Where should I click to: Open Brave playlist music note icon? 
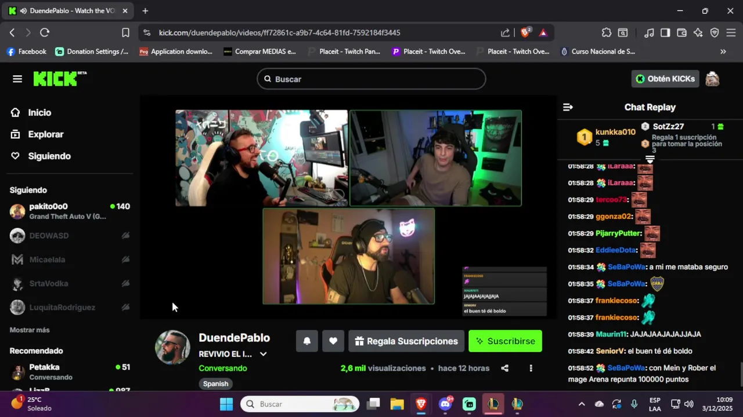(650, 32)
